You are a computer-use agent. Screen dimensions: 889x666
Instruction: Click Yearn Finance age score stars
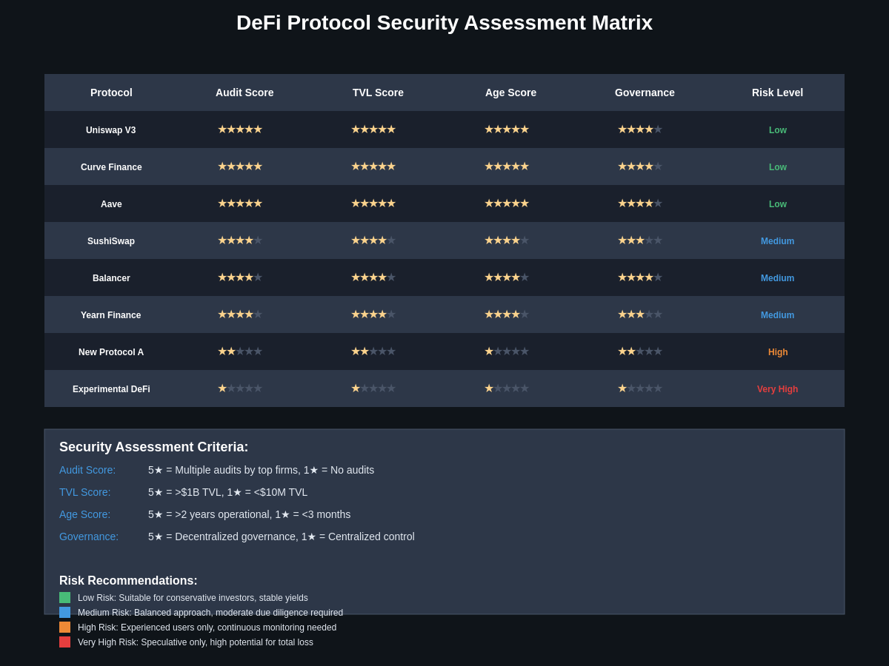(507, 314)
